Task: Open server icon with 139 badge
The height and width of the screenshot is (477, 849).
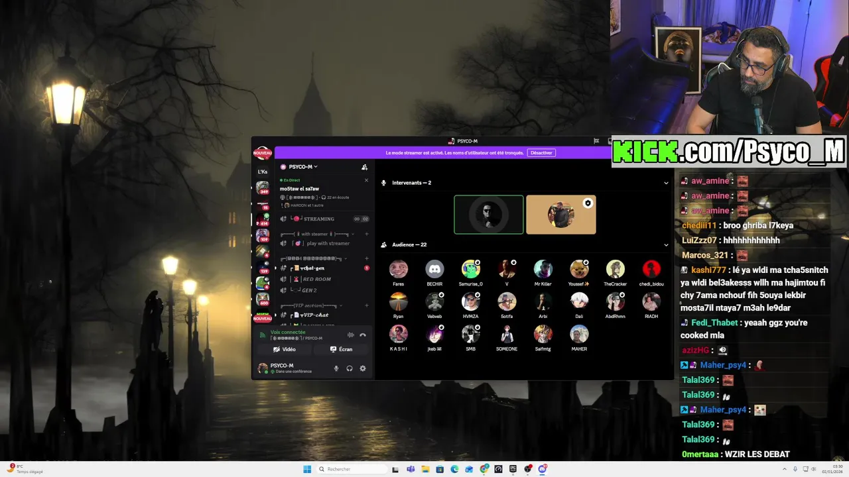Action: (x=263, y=267)
